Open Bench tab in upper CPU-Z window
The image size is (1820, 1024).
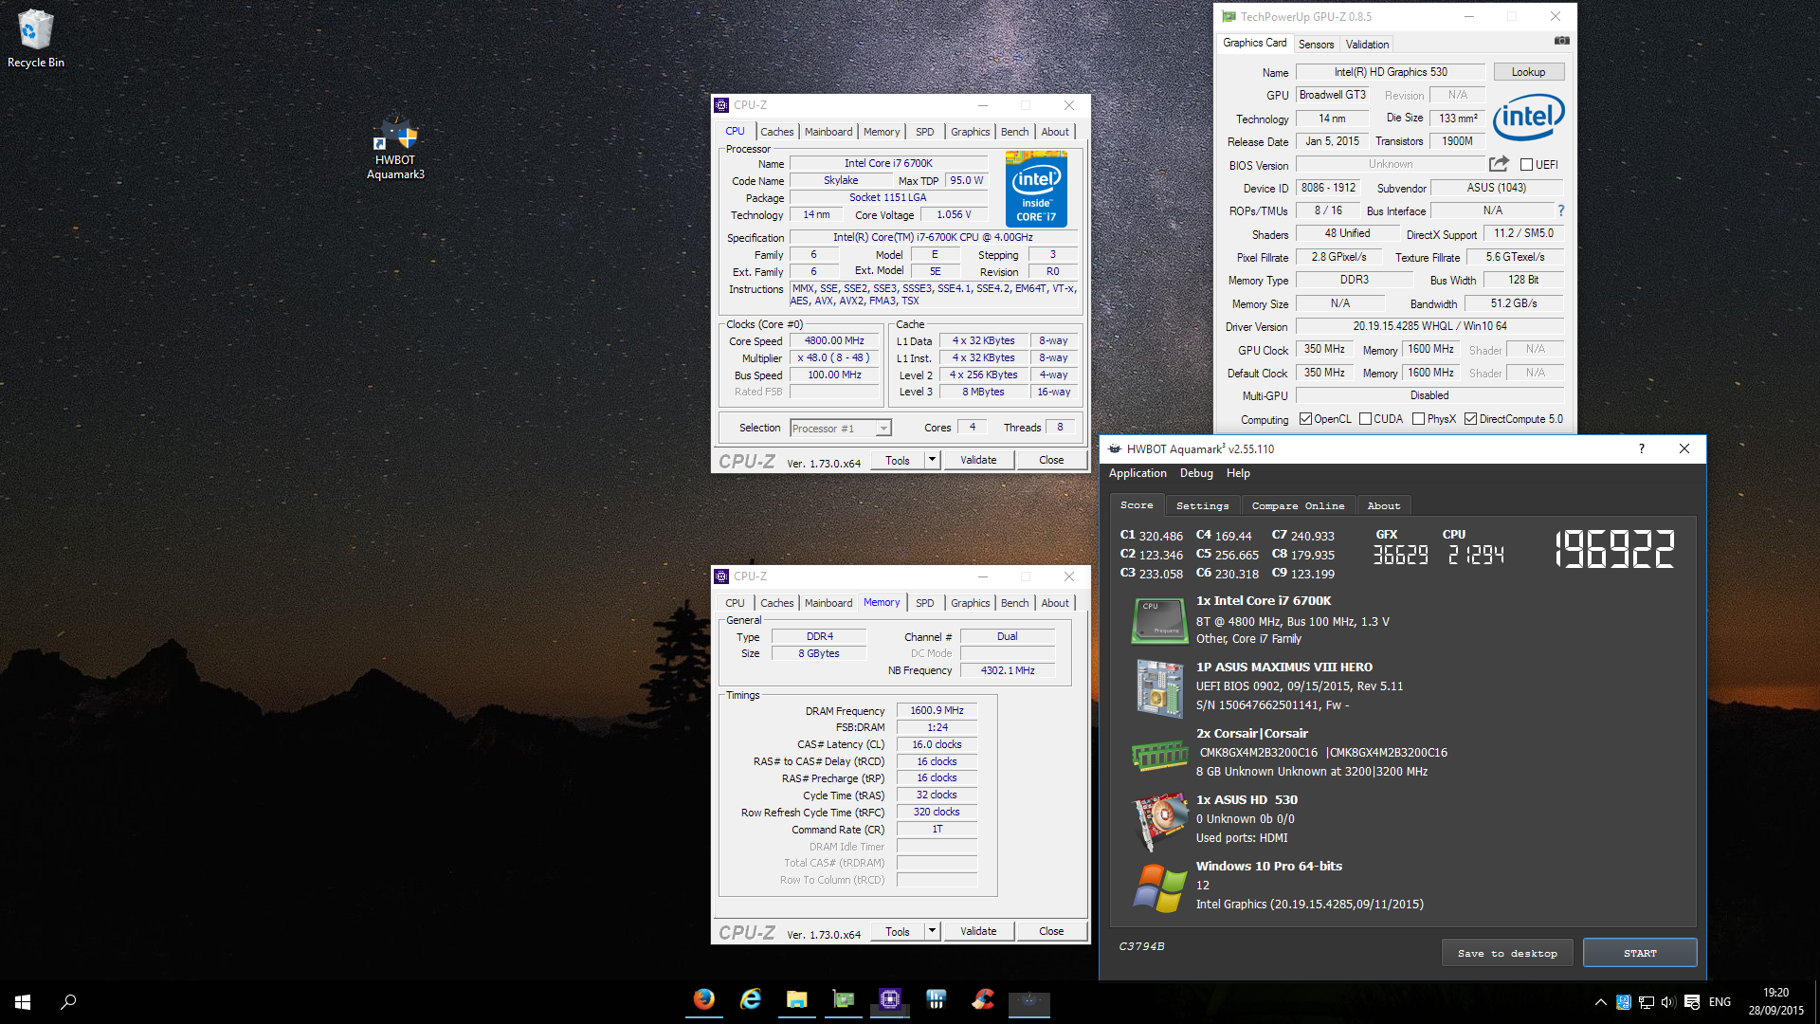1014,132
